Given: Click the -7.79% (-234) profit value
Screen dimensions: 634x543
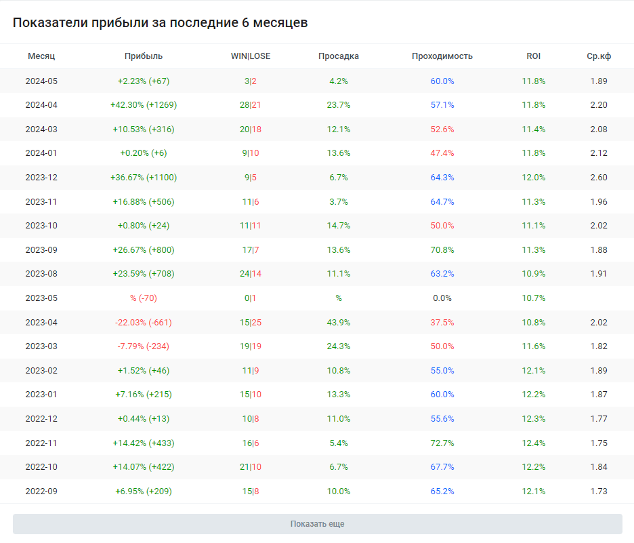Looking at the screenshot, I should [x=144, y=346].
